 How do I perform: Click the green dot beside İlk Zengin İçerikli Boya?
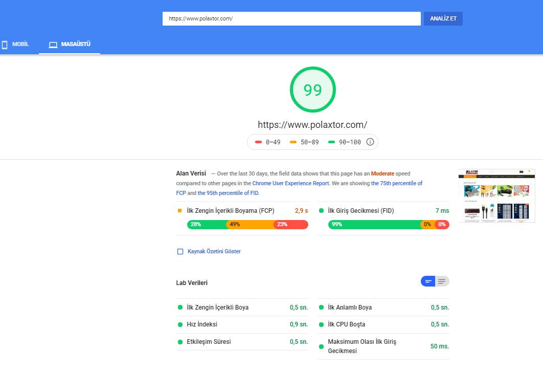coord(180,307)
